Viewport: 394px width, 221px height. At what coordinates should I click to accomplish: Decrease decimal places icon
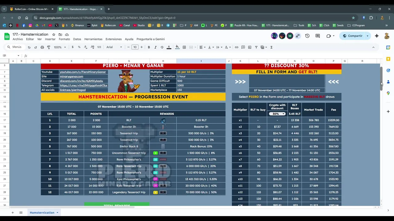coord(86,47)
